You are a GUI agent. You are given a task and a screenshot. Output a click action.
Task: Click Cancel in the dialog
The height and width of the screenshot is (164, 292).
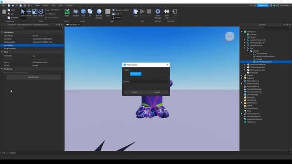157,92
